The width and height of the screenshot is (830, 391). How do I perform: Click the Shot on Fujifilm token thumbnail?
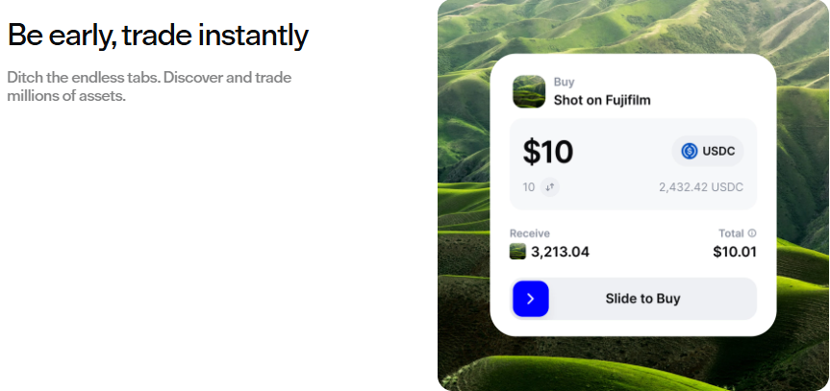point(529,91)
